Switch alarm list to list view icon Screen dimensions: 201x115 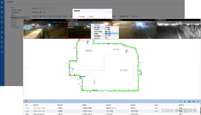(x=181, y=101)
